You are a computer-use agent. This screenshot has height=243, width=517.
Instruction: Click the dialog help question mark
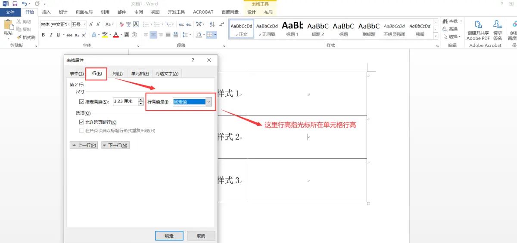193,60
